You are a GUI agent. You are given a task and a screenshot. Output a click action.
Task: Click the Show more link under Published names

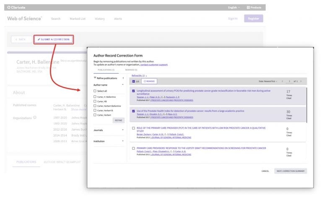pos(78,109)
